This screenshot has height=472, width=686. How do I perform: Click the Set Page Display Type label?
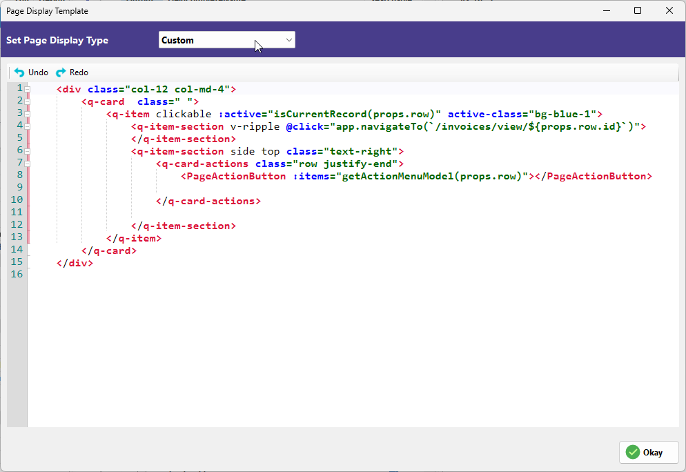(x=57, y=40)
